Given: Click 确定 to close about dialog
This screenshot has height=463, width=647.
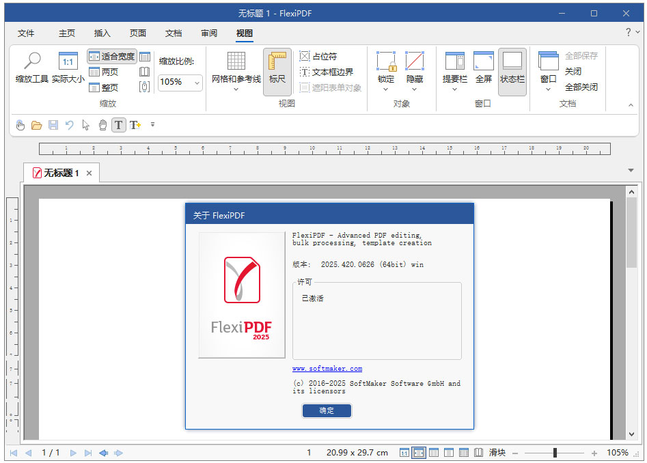Looking at the screenshot, I should point(327,410).
